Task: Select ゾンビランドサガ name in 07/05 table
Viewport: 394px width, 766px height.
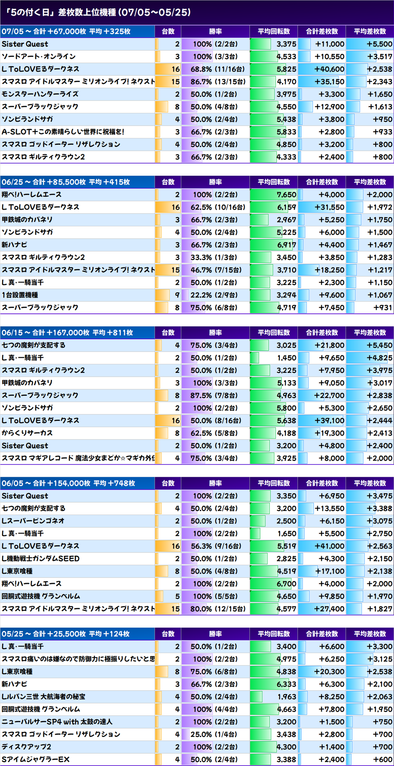Action: (27, 119)
